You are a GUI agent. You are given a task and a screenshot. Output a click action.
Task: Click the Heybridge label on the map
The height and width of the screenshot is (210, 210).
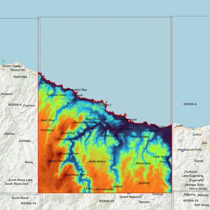[20, 77]
